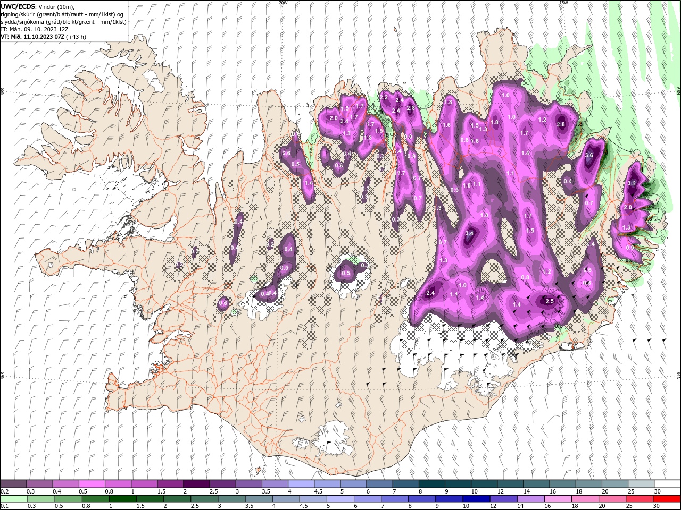The height and width of the screenshot is (510, 681).
Task: Pick the bright pink 0.5–0.8 snow legend swatch
Action: pos(93,484)
